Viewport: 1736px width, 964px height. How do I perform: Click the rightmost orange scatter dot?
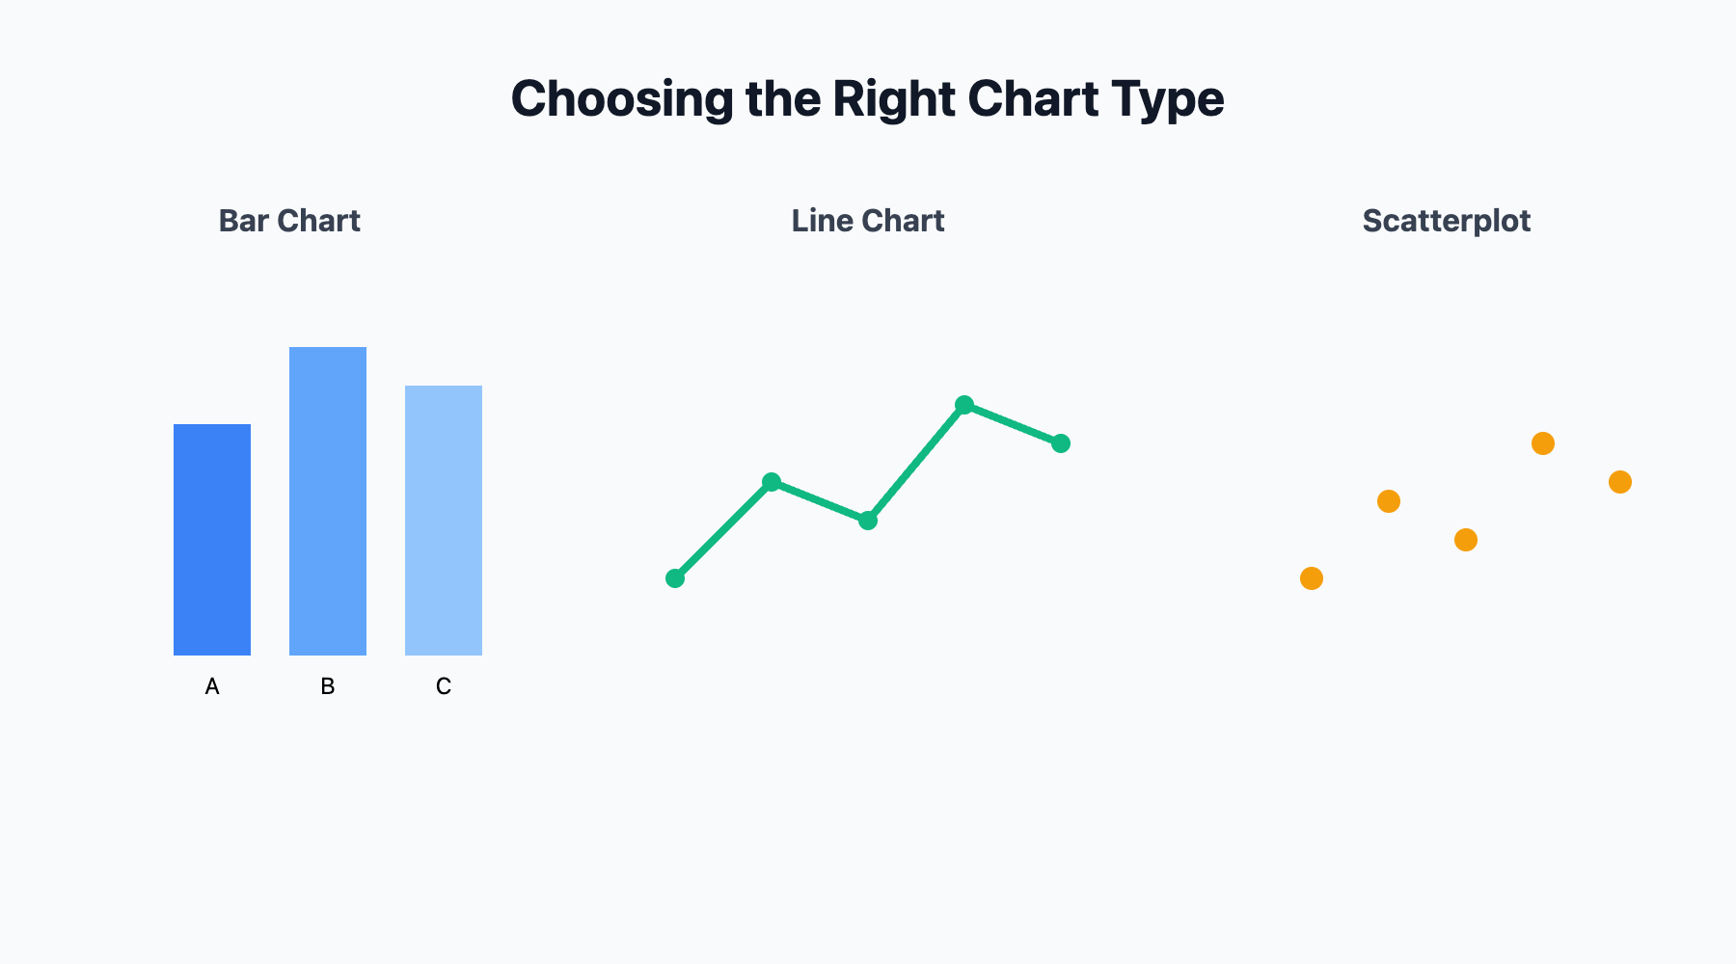pos(1620,482)
